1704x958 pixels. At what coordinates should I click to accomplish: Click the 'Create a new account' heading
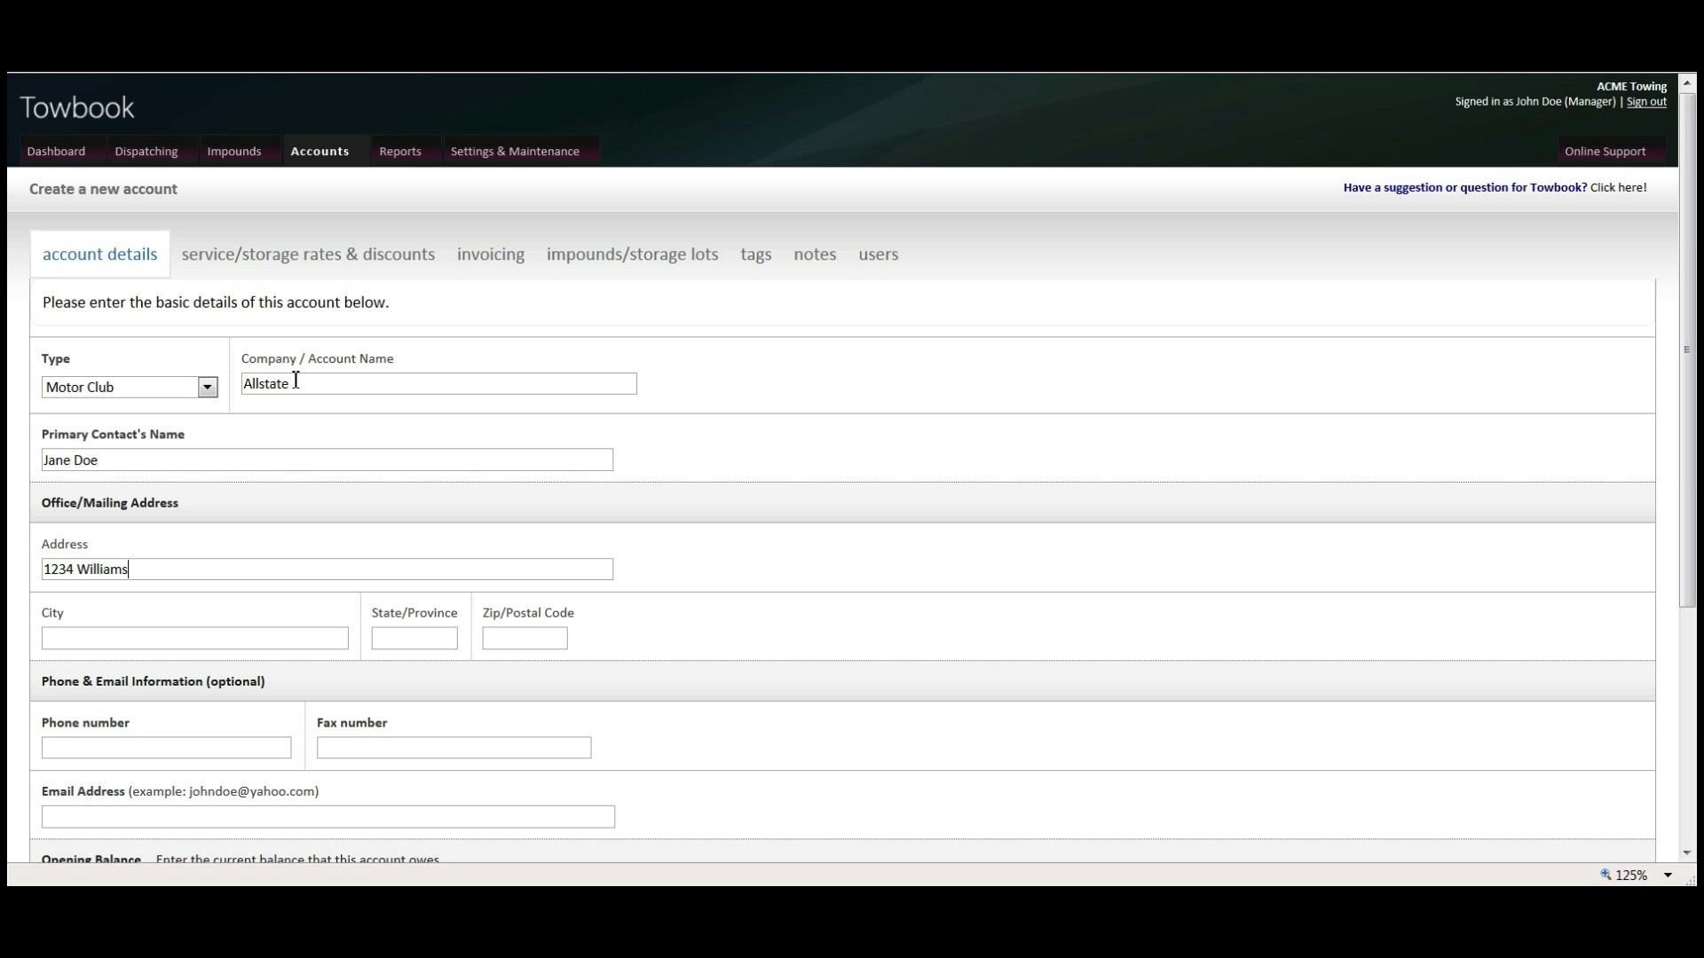click(103, 189)
